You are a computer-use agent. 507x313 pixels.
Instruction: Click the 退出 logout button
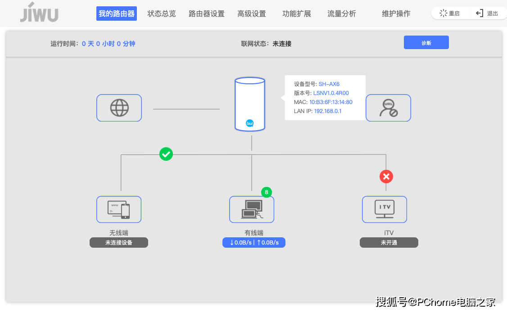coord(488,14)
